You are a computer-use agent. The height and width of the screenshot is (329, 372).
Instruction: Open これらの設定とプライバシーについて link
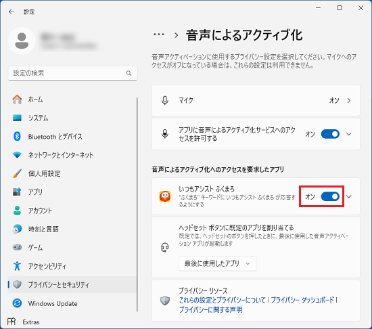tap(223, 300)
